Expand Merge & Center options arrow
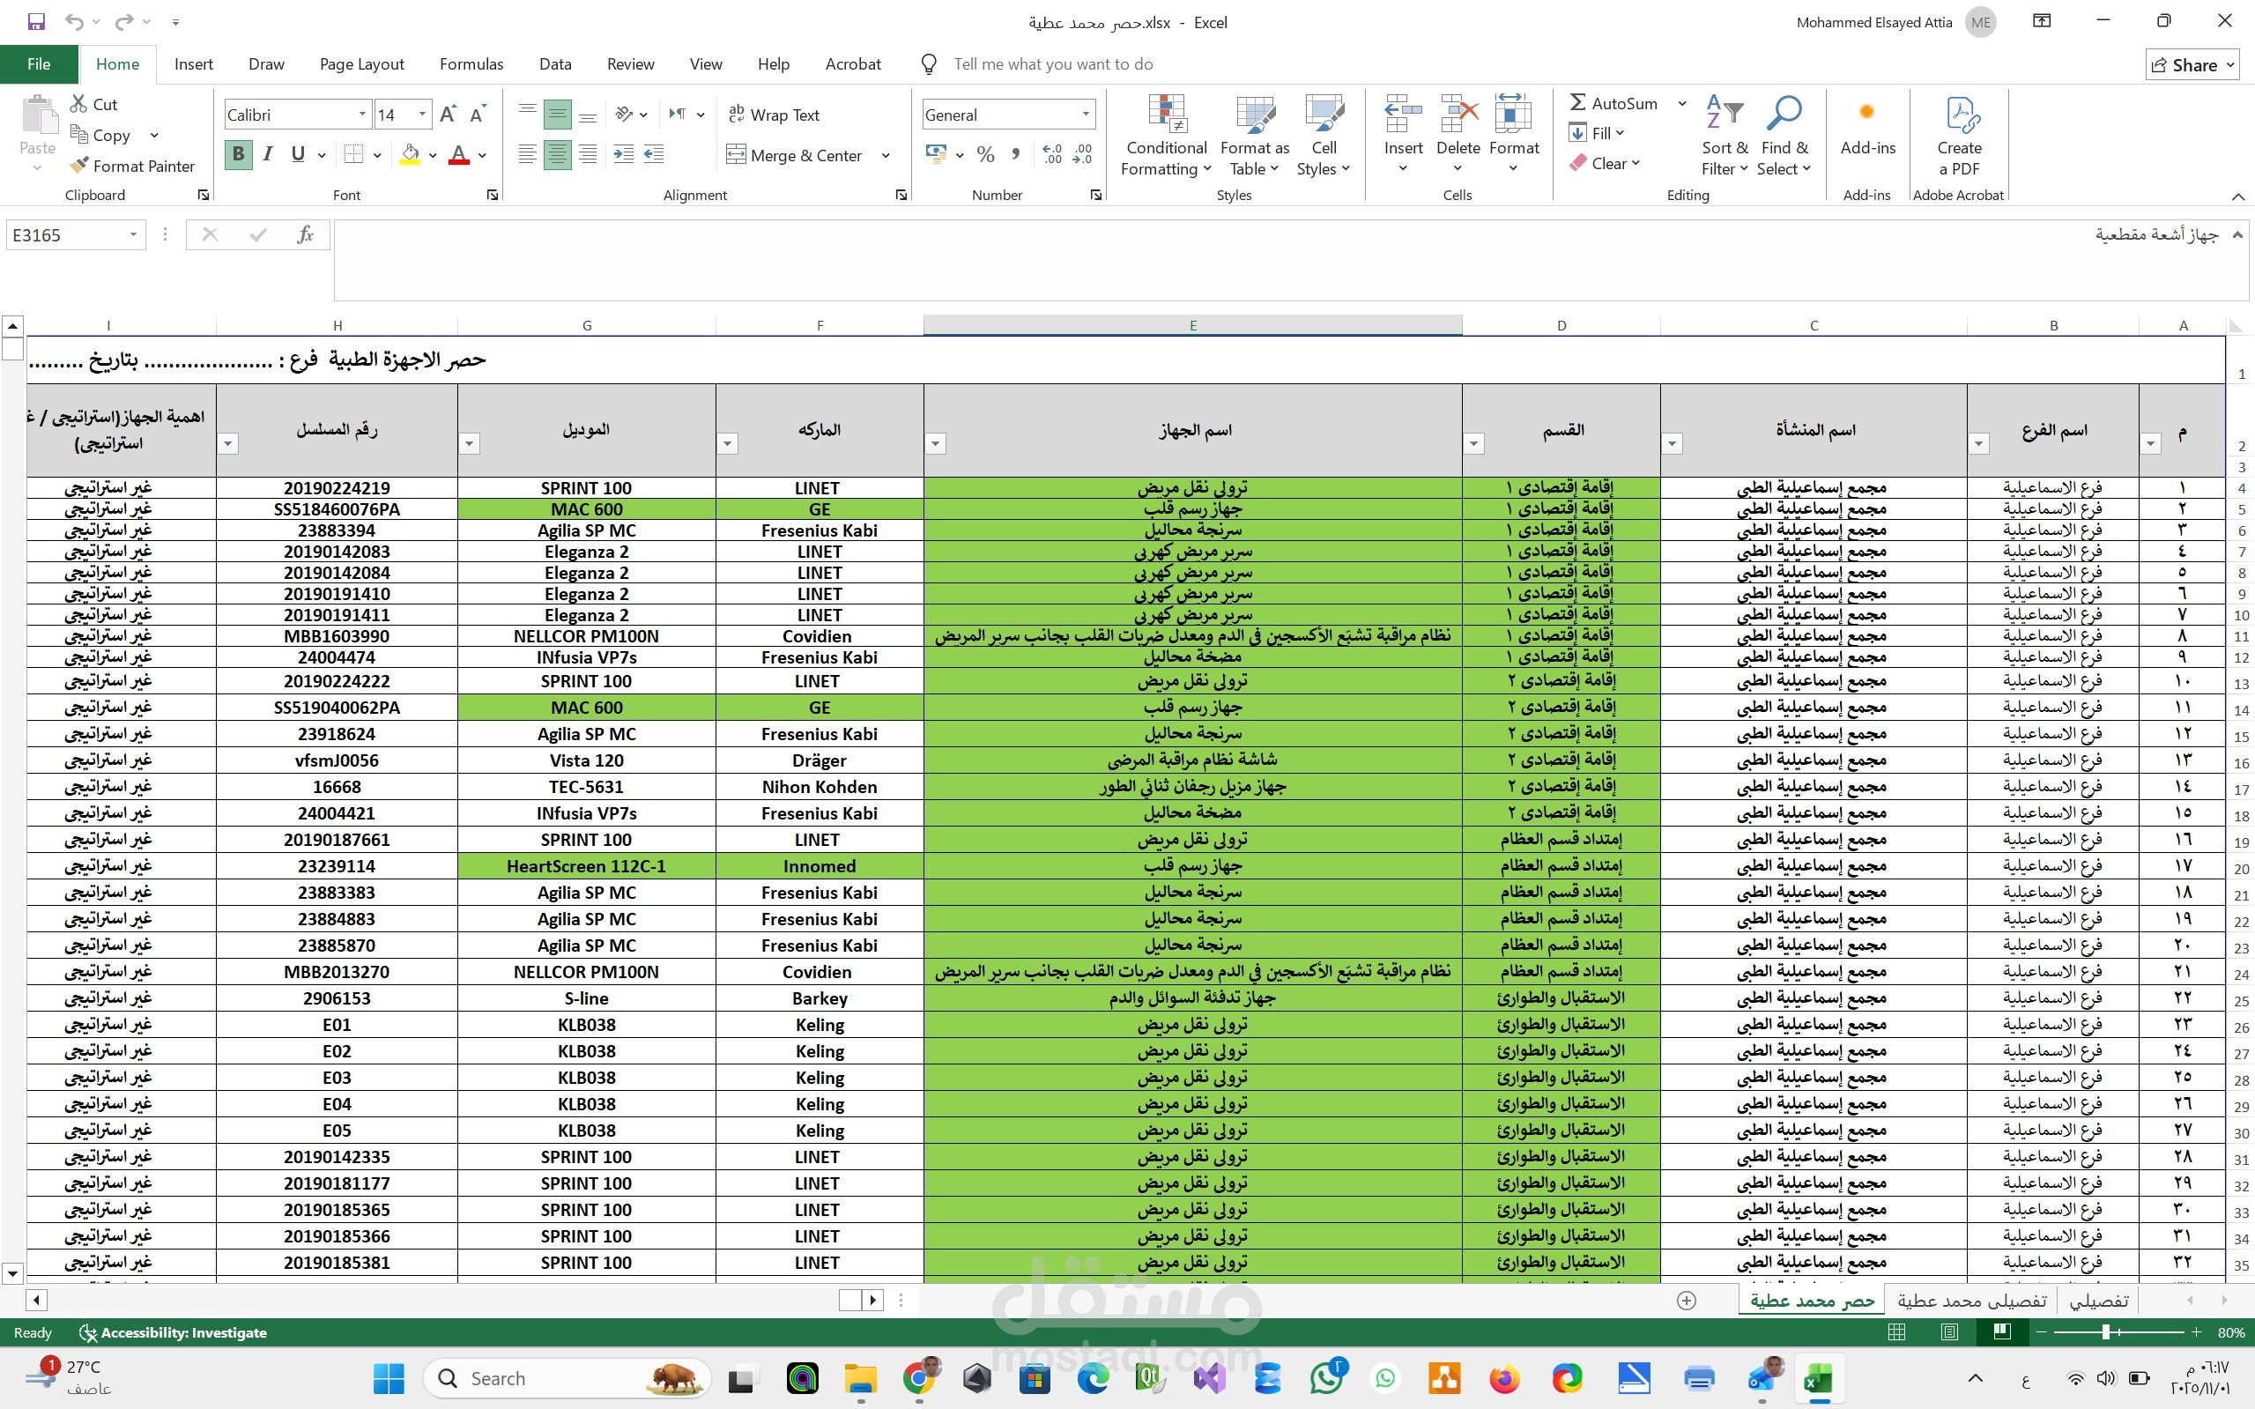Viewport: 2255px width, 1409px height. [x=886, y=155]
